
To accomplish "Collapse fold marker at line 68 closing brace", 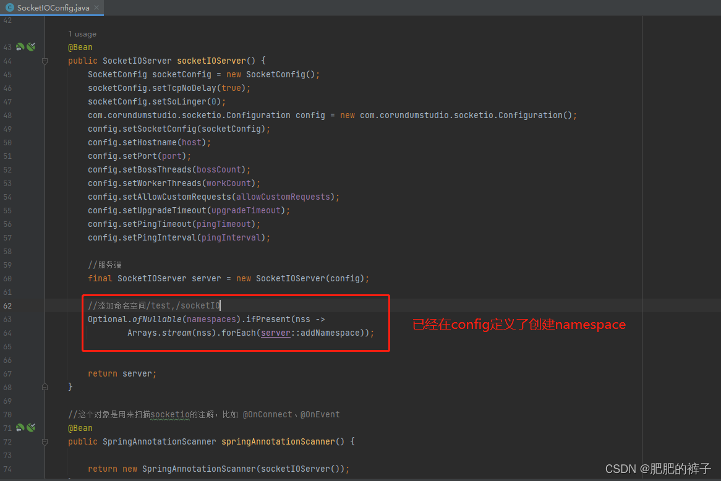I will (x=45, y=387).
